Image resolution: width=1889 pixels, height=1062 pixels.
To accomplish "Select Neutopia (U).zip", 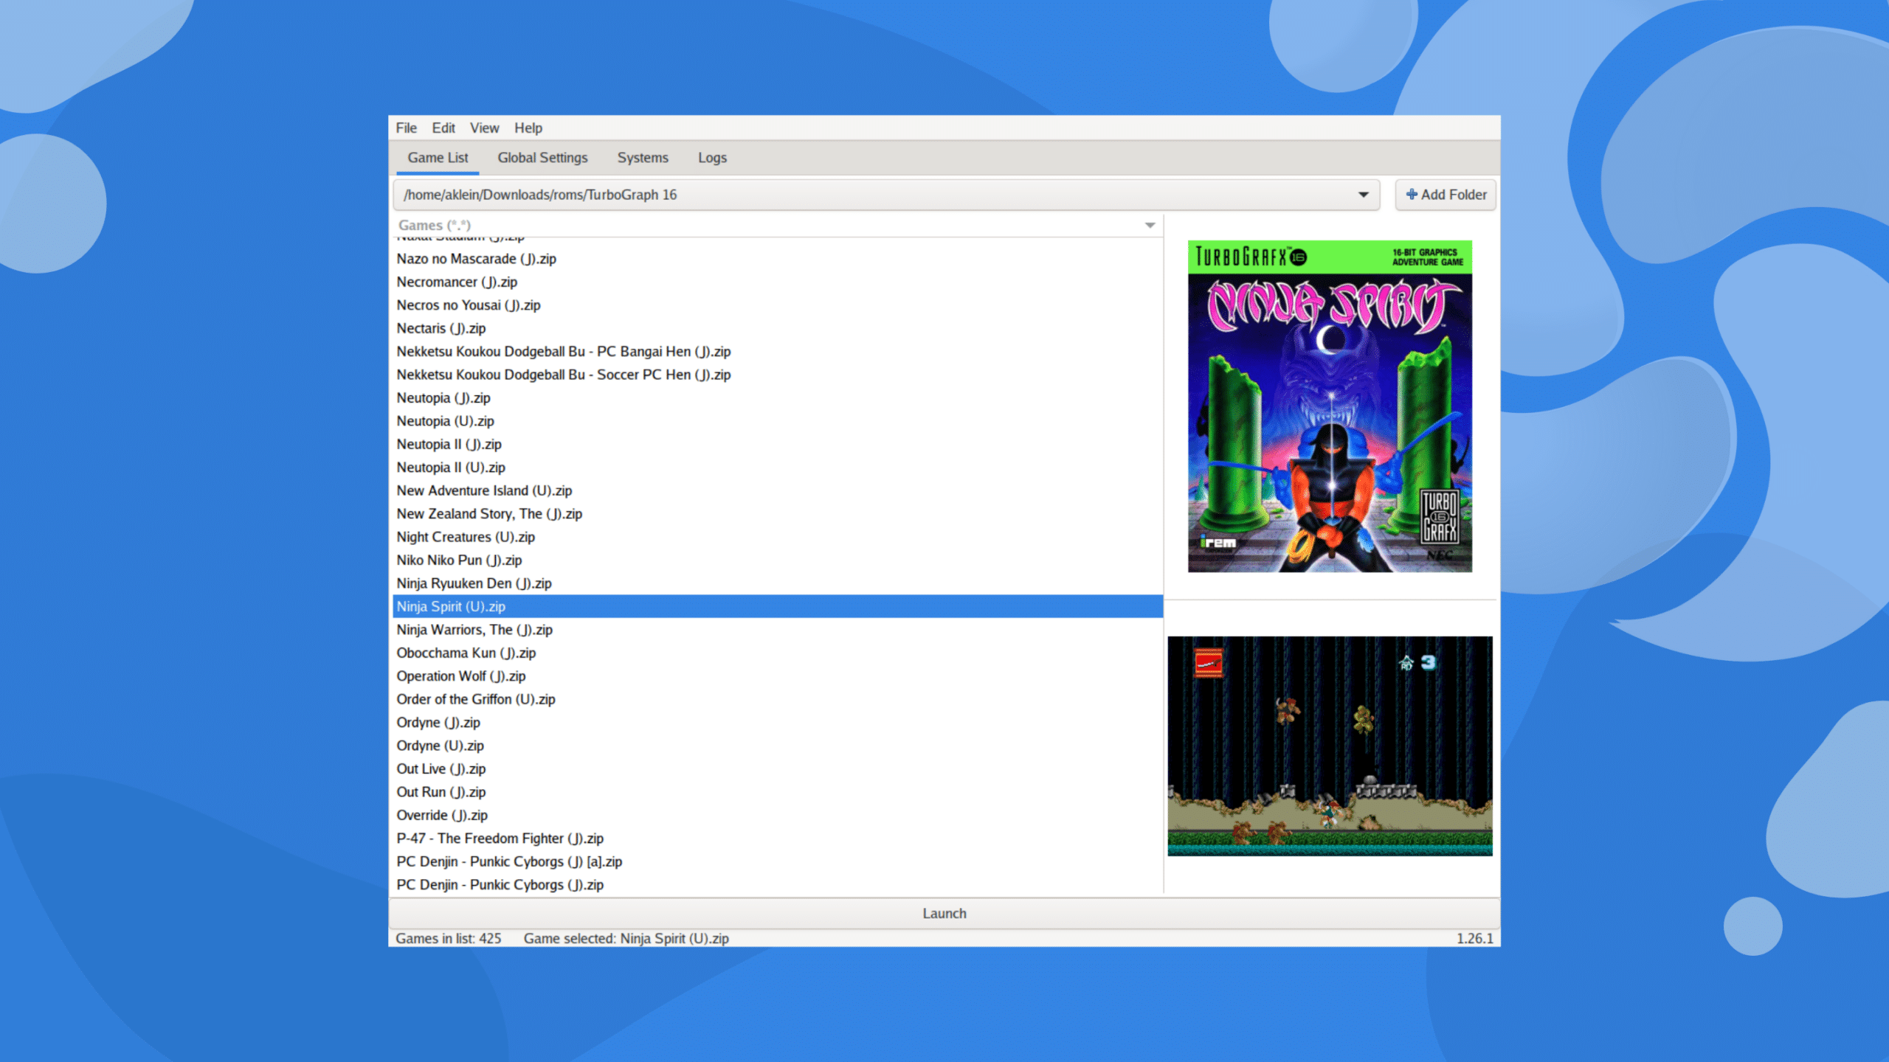I will [x=778, y=421].
